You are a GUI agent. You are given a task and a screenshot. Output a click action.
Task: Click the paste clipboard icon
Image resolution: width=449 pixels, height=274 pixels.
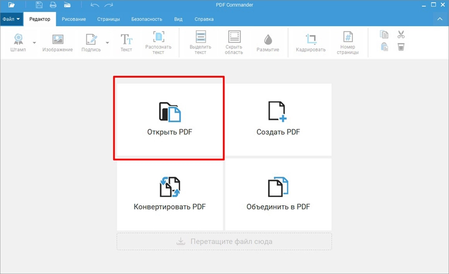coord(384,47)
